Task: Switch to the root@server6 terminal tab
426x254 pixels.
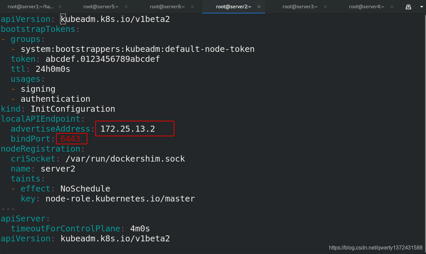Action: click(x=167, y=7)
